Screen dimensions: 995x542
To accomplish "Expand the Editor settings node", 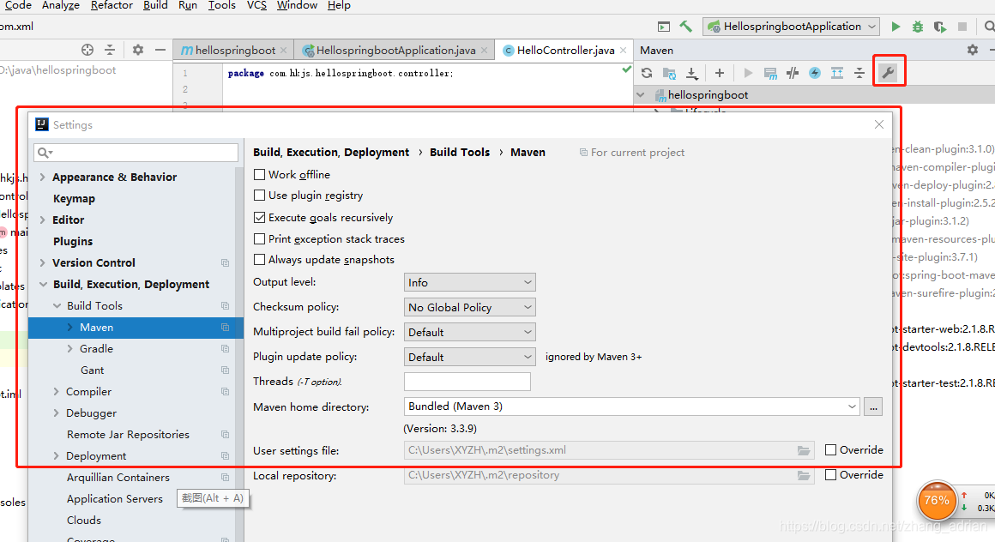I will click(43, 220).
